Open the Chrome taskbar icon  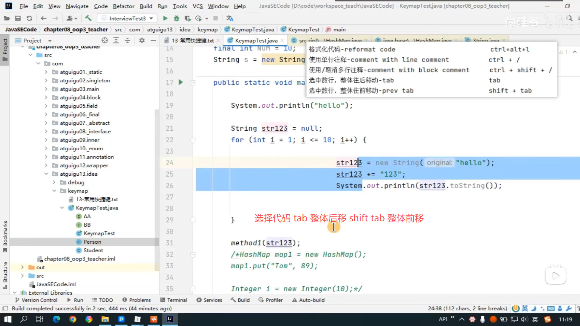coord(72,319)
